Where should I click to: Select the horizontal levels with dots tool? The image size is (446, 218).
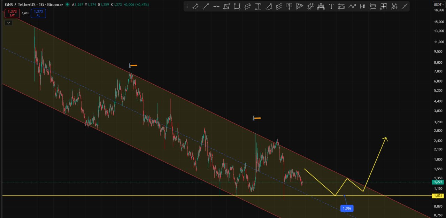point(373,6)
